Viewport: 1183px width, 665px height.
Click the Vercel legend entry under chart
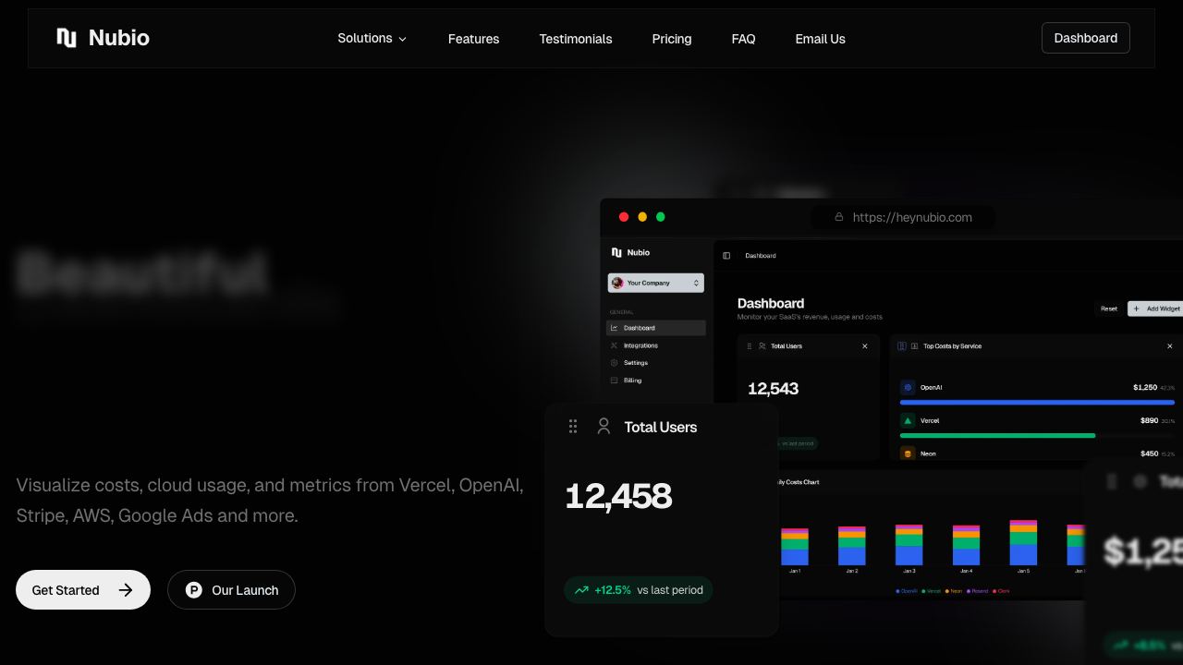pos(932,591)
